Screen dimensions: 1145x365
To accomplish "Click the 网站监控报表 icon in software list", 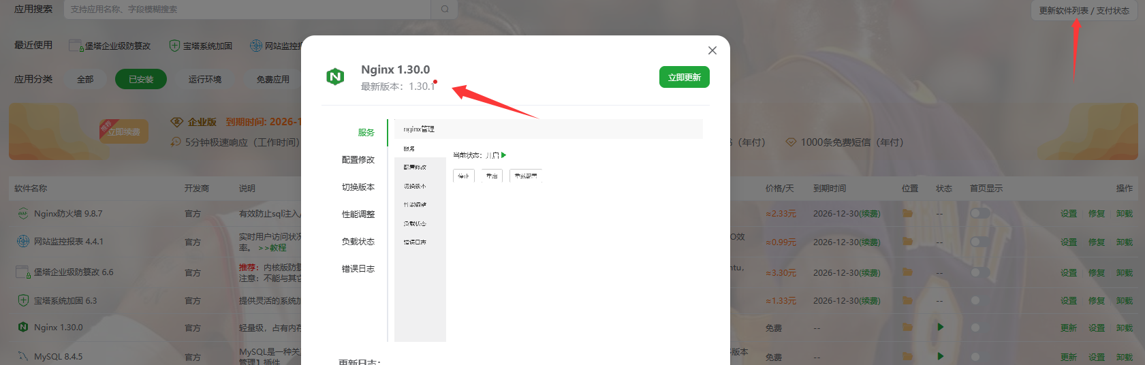I will [x=23, y=241].
